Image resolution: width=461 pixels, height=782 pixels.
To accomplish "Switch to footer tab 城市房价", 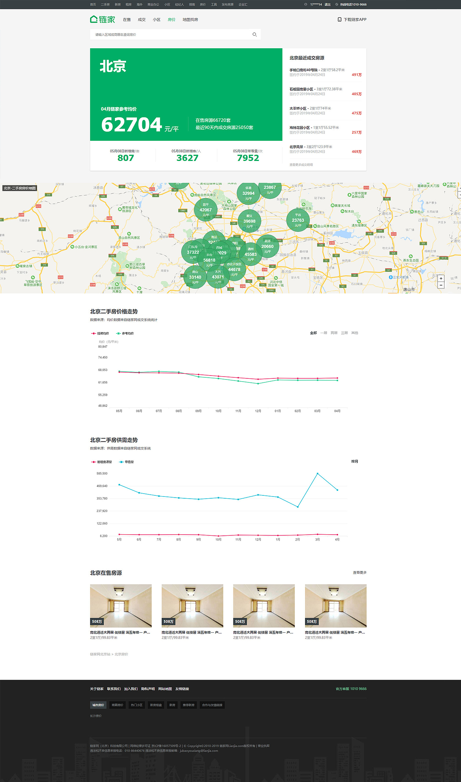I will (x=98, y=705).
